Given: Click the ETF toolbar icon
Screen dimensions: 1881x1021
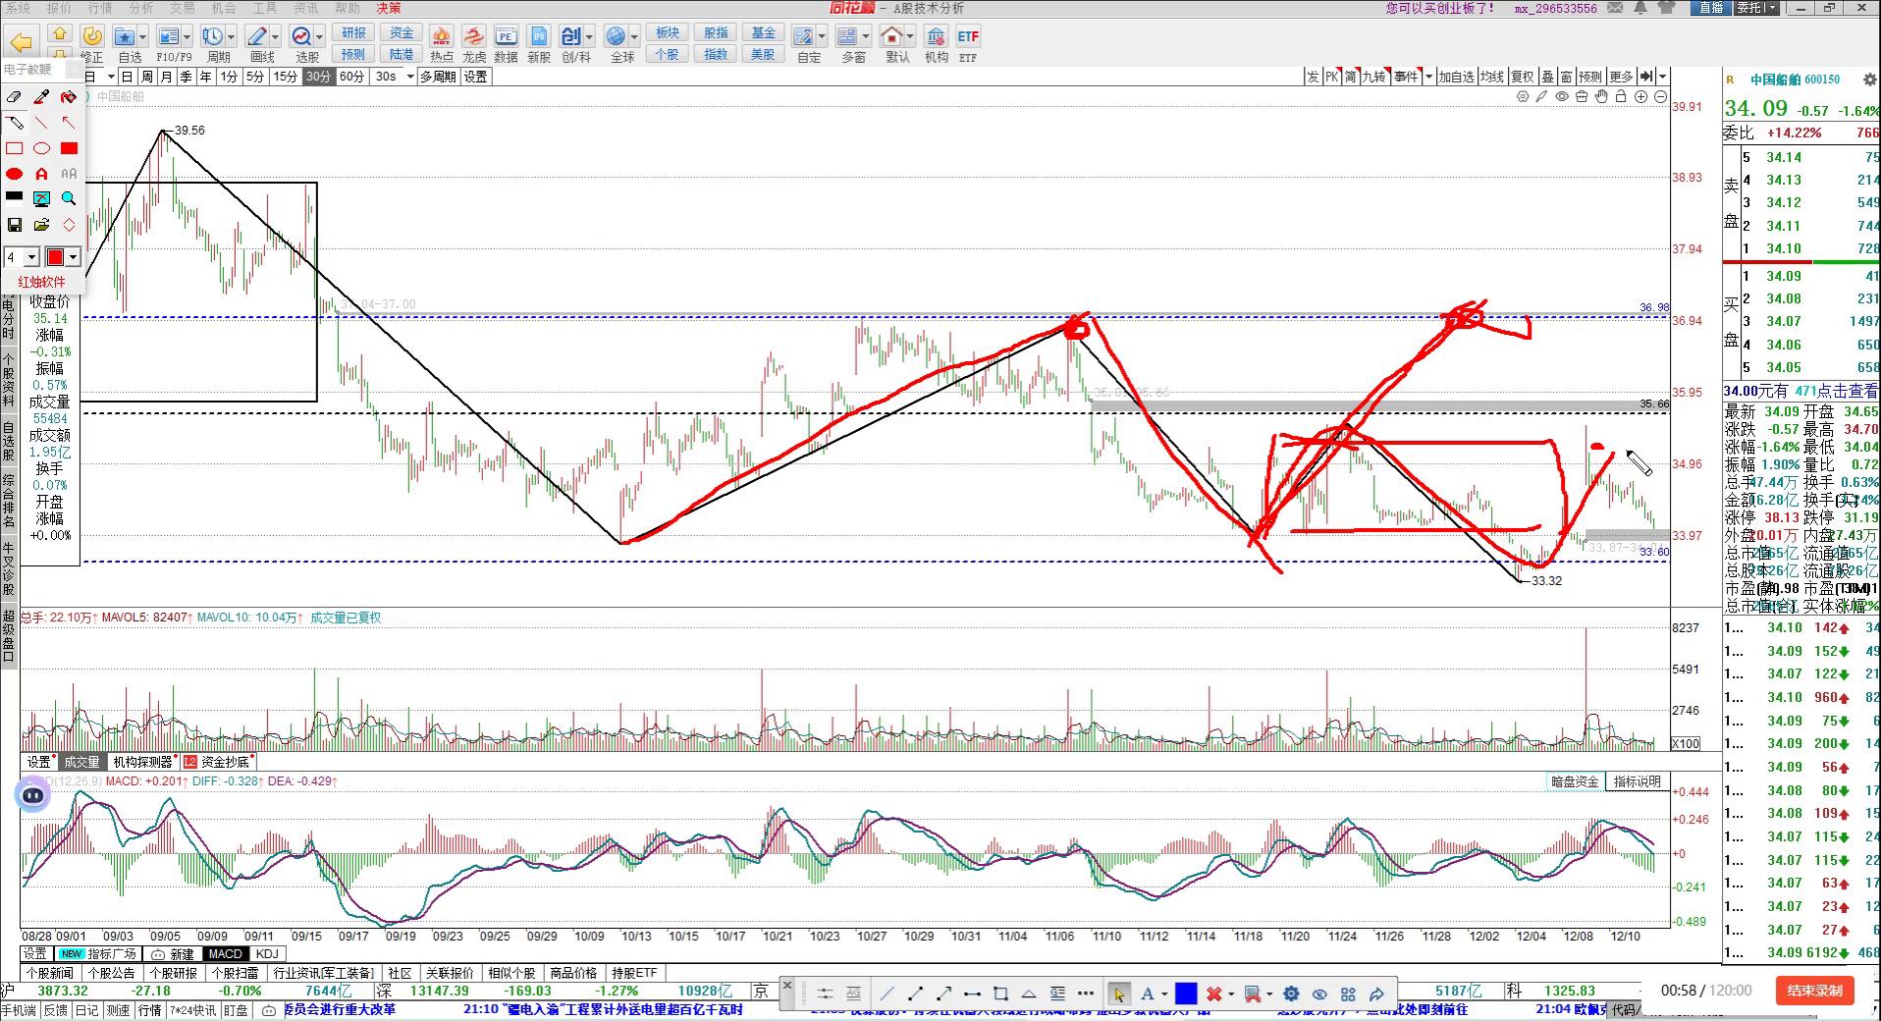Looking at the screenshot, I should tap(968, 44).
